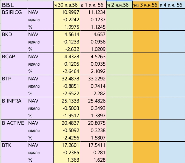Select BCAP percent value 2.1092

coord(93,71)
